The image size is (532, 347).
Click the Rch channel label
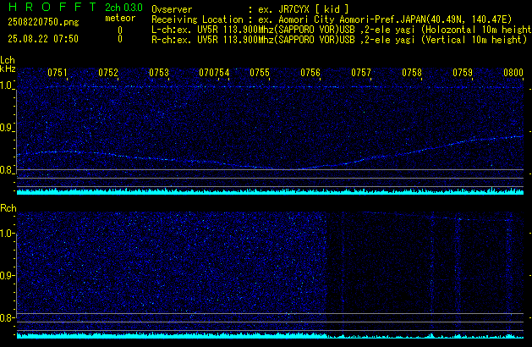[8, 208]
